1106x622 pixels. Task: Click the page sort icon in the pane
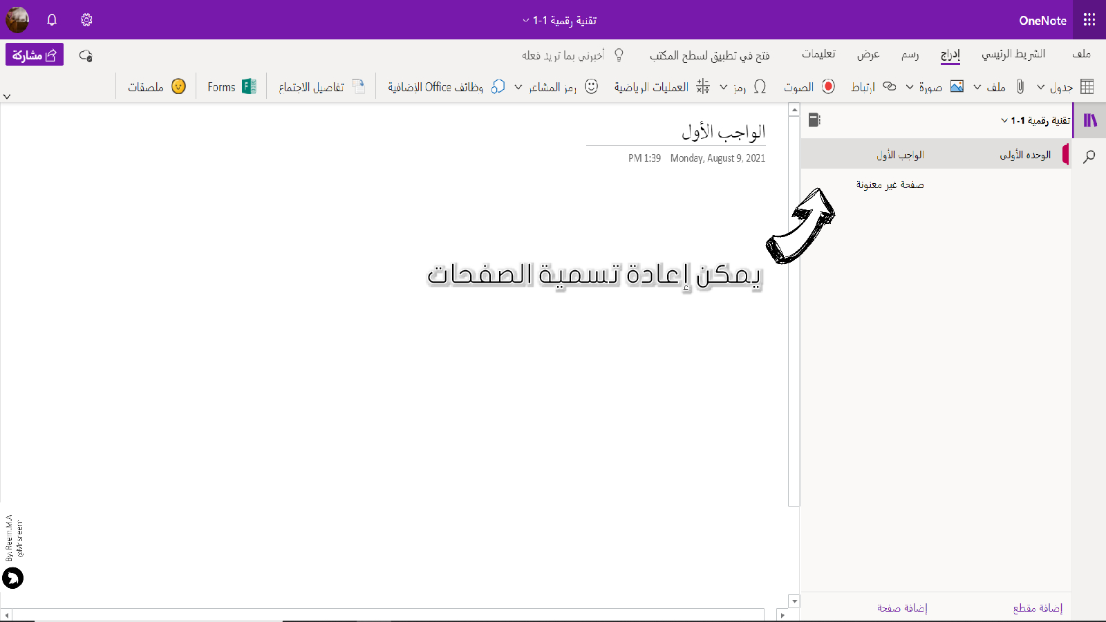pos(814,120)
